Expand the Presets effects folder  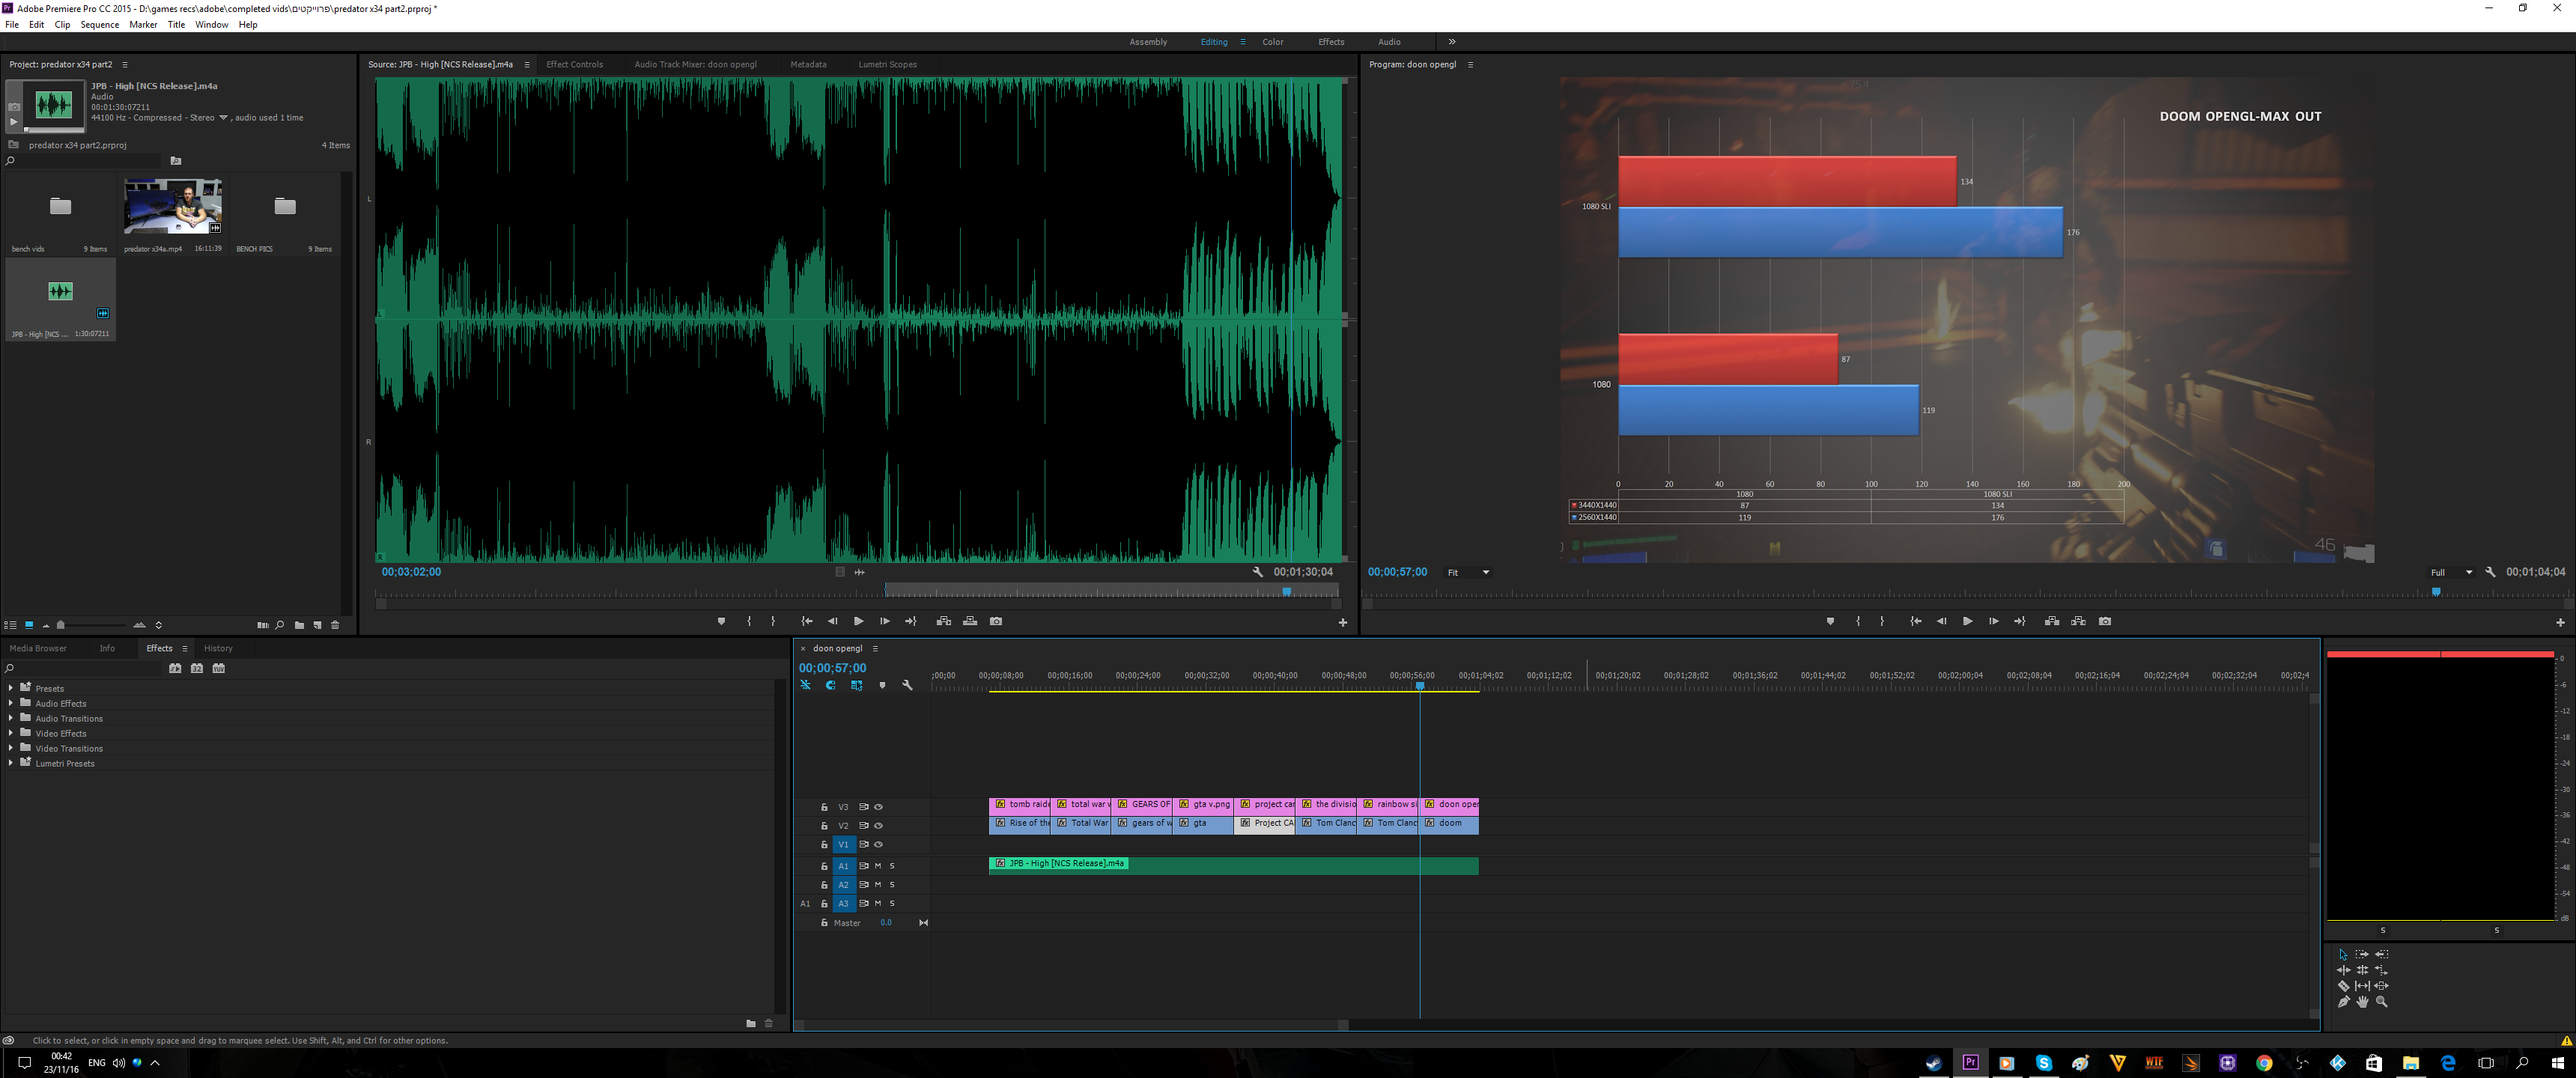click(11, 688)
